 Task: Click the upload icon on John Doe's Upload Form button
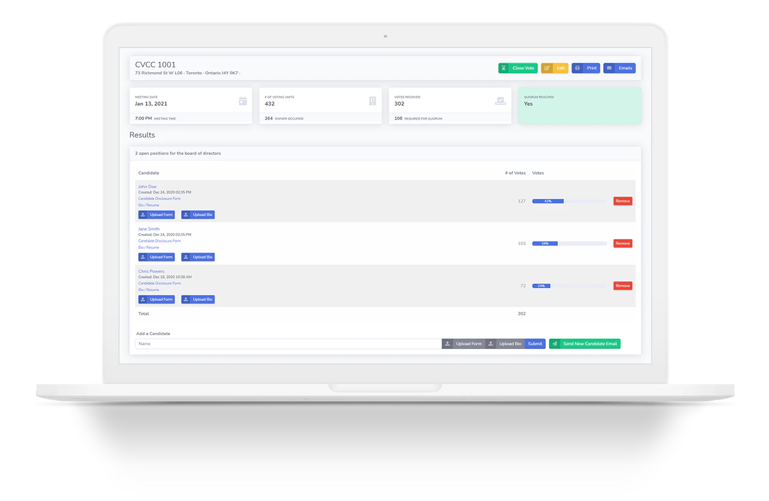pos(144,214)
